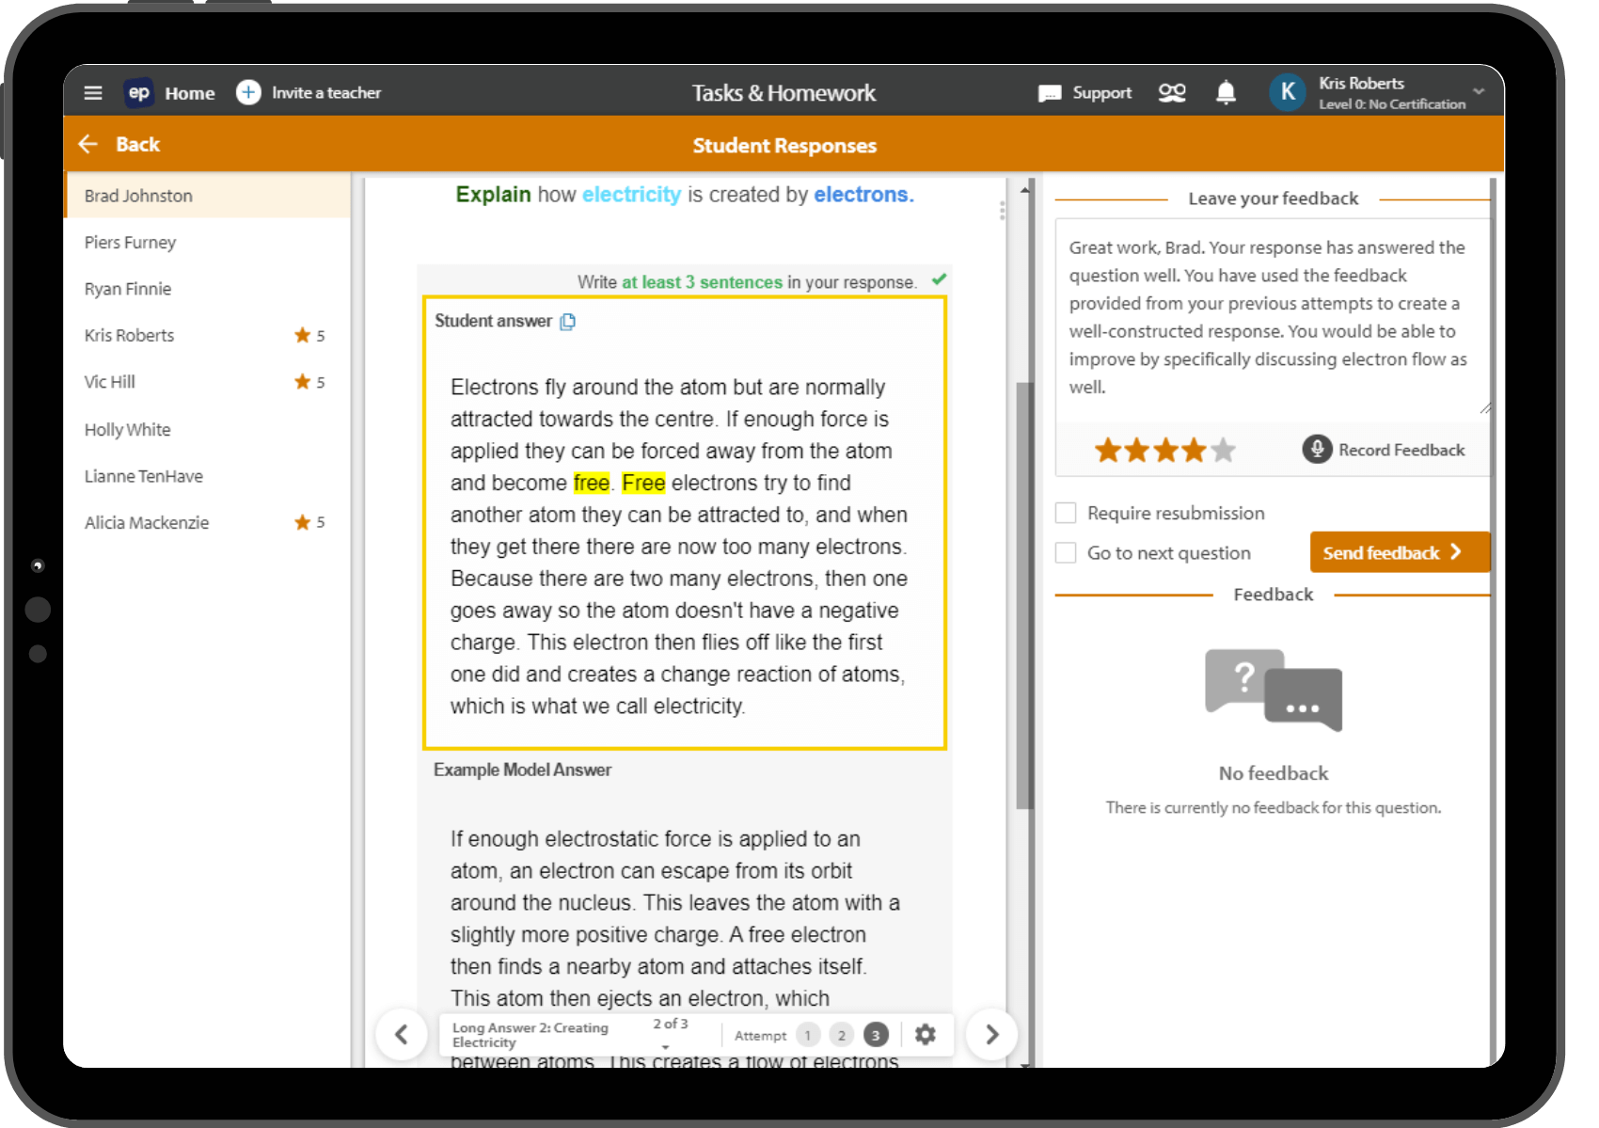Image resolution: width=1599 pixels, height=1128 pixels.
Task: Click the Record Feedback microphone icon
Action: (1317, 450)
